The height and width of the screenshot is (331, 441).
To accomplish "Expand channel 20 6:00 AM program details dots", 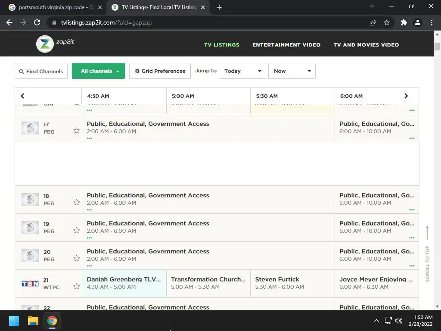I will point(412,265).
